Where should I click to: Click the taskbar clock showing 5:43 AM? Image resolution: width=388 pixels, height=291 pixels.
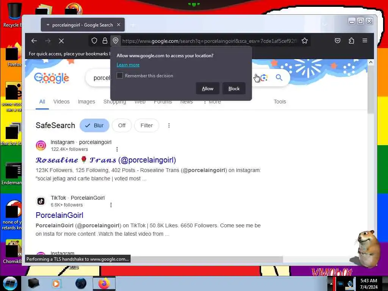coord(369,284)
